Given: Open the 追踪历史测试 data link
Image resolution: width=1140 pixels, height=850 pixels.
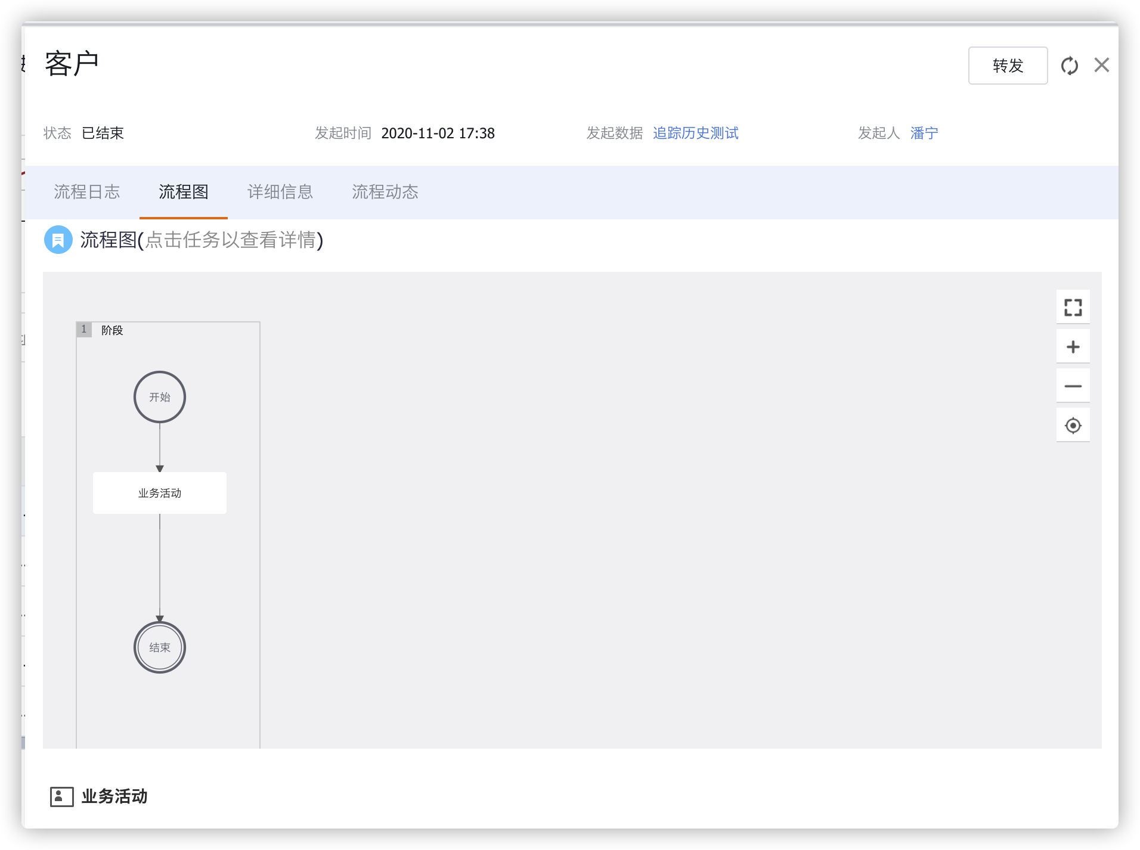Looking at the screenshot, I should [x=695, y=133].
